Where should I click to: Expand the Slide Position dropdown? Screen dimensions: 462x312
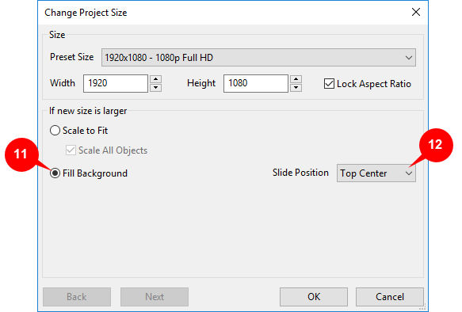tap(376, 173)
